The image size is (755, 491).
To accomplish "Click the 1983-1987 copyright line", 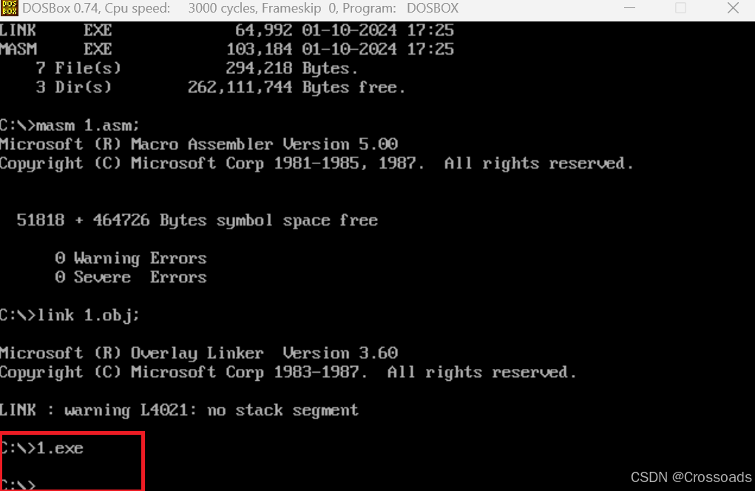I will (288, 372).
